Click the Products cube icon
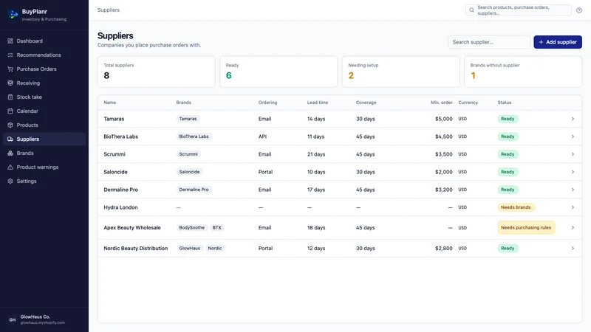Image resolution: width=591 pixels, height=332 pixels. point(10,125)
